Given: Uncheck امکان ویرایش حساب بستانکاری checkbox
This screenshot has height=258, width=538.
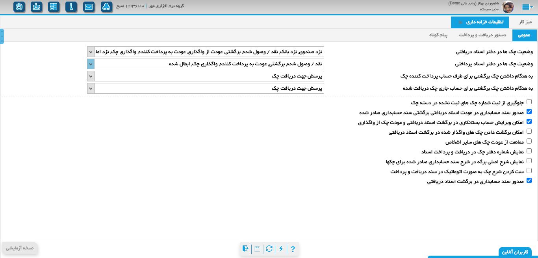Looking at the screenshot, I should point(529,122).
